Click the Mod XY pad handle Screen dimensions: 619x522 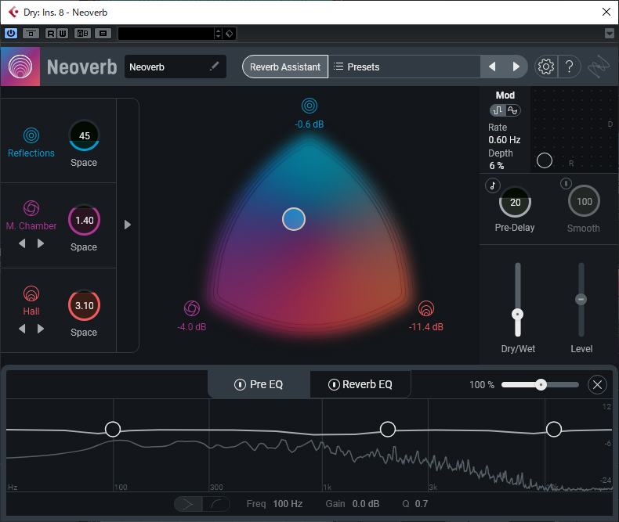(545, 160)
